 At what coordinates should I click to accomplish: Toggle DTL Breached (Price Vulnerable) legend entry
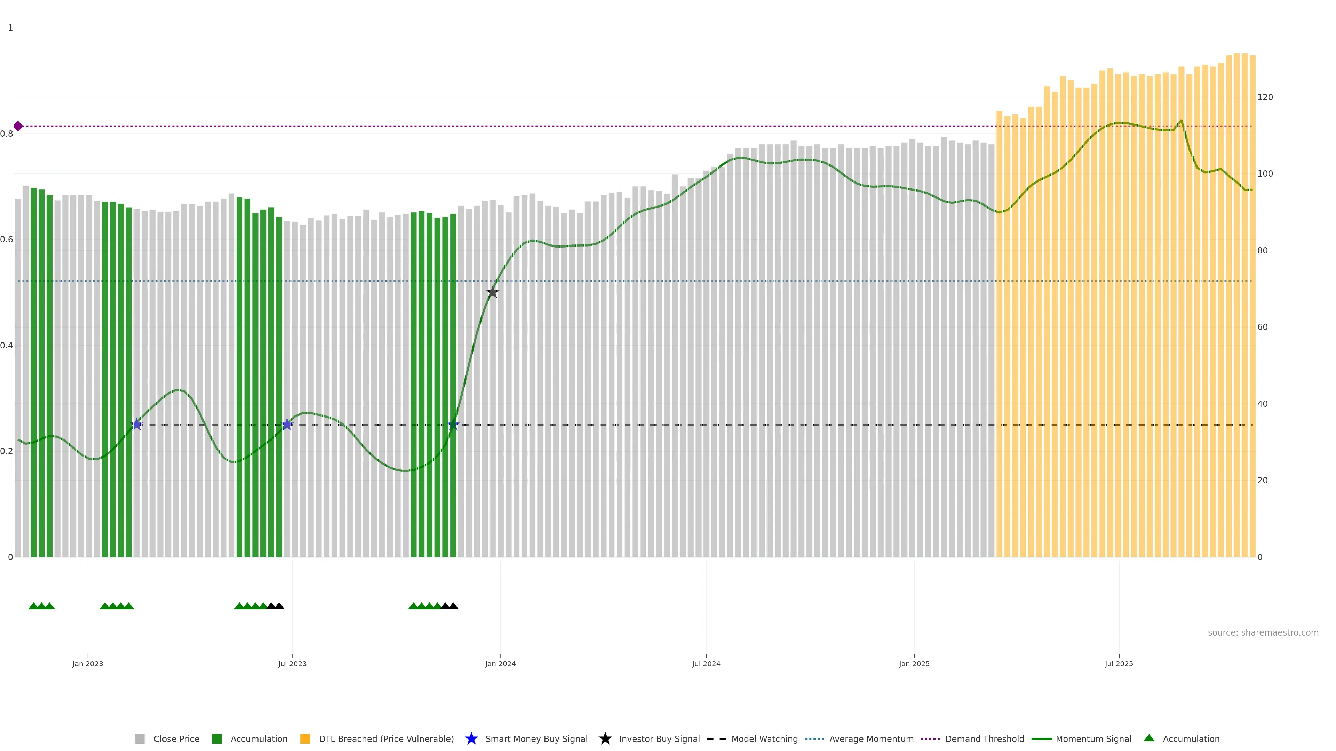pos(386,738)
